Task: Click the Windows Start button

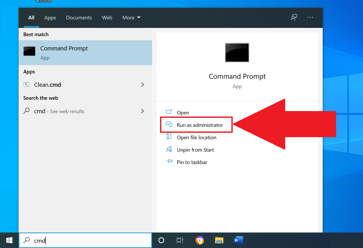Action: [x=9, y=240]
